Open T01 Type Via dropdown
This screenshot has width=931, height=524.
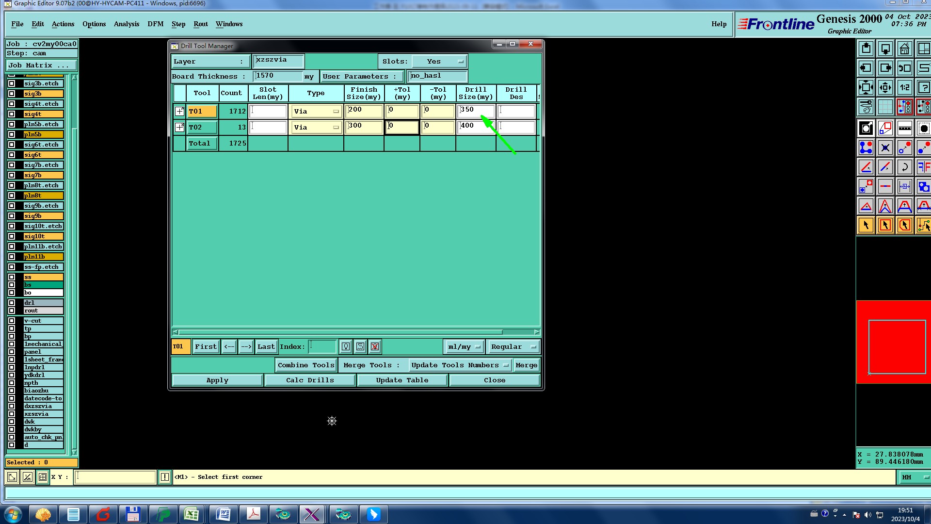316,112
